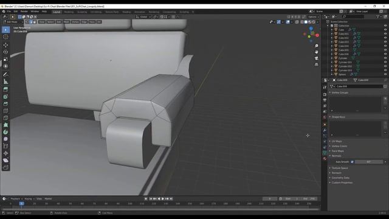The width and height of the screenshot is (389, 219).
Task: Open the Window menu
Action: 35,12
